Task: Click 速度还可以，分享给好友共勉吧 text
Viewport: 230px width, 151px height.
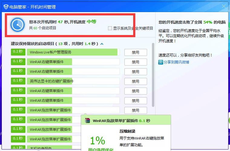Action: click(186, 55)
